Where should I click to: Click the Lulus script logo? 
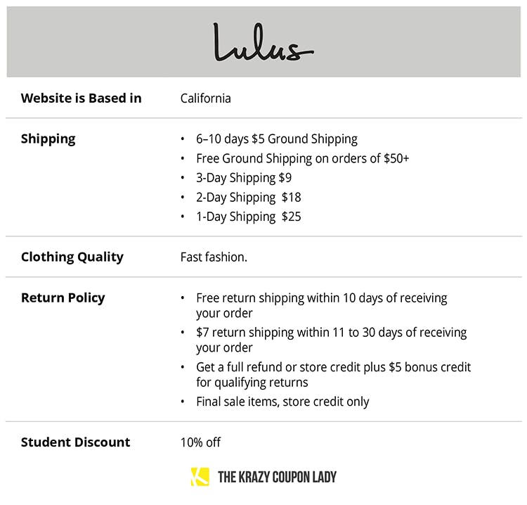pyautogui.click(x=263, y=42)
